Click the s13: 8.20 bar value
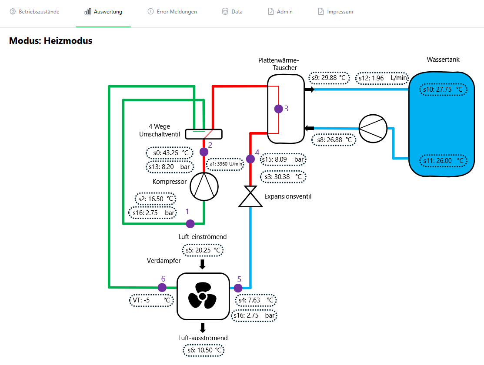This screenshot has height=365, width=484. tap(170, 167)
